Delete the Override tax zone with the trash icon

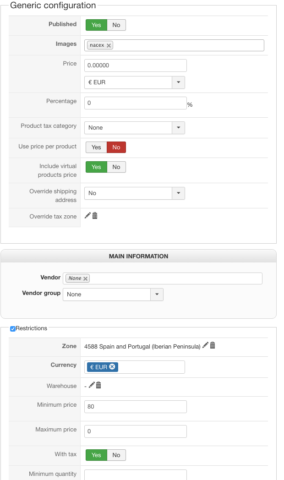95,216
